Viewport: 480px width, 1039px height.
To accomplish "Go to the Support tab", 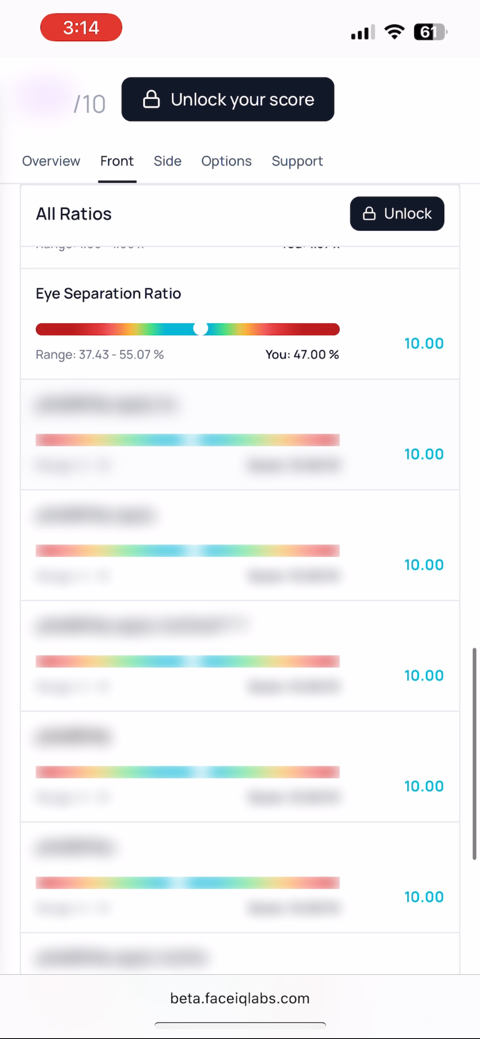I will 297,161.
